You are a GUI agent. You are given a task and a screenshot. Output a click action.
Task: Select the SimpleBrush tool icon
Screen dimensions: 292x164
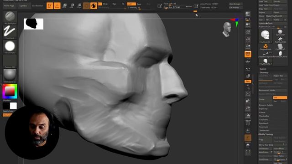(x=266, y=46)
